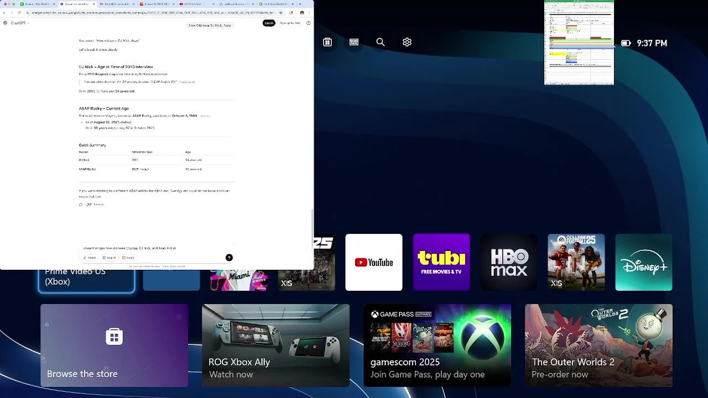Open the browser profile avatar icon
The height and width of the screenshot is (398, 708).
pyautogui.click(x=302, y=12)
